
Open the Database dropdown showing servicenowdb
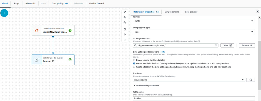(x=189, y=80)
